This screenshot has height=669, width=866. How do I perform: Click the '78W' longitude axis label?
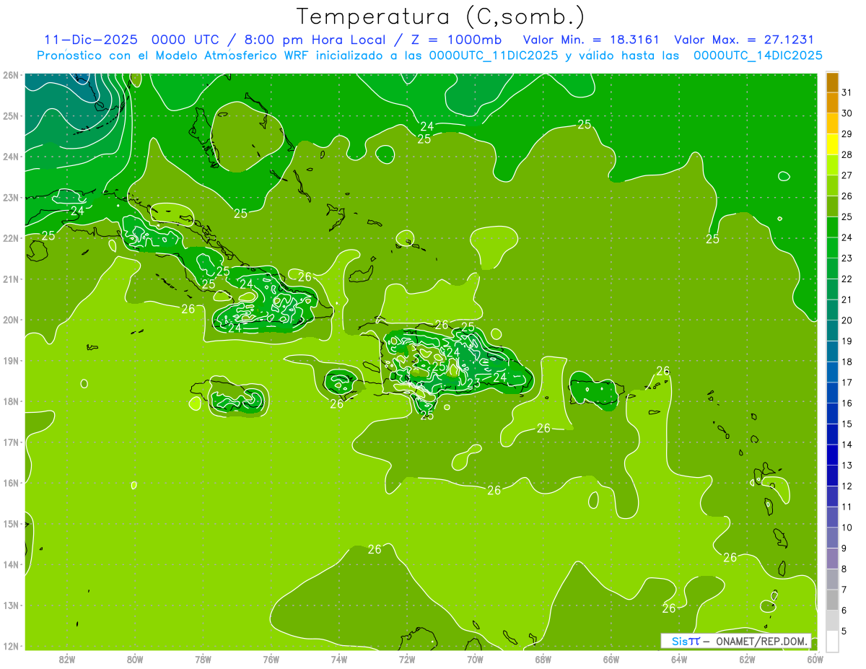[203, 658]
